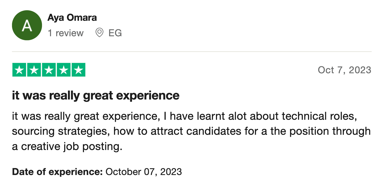
Task: Open the 'it was really great experience' title
Action: pos(96,95)
